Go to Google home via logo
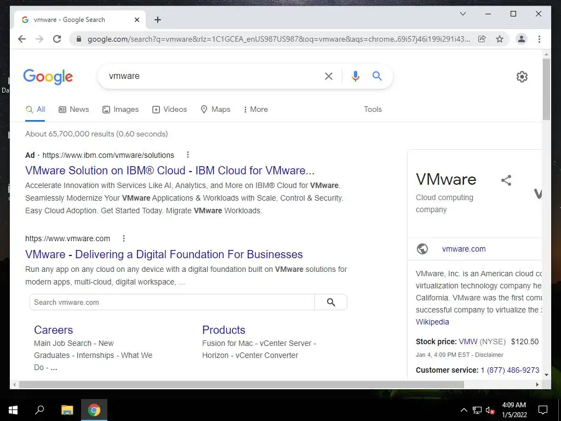 pyautogui.click(x=48, y=77)
